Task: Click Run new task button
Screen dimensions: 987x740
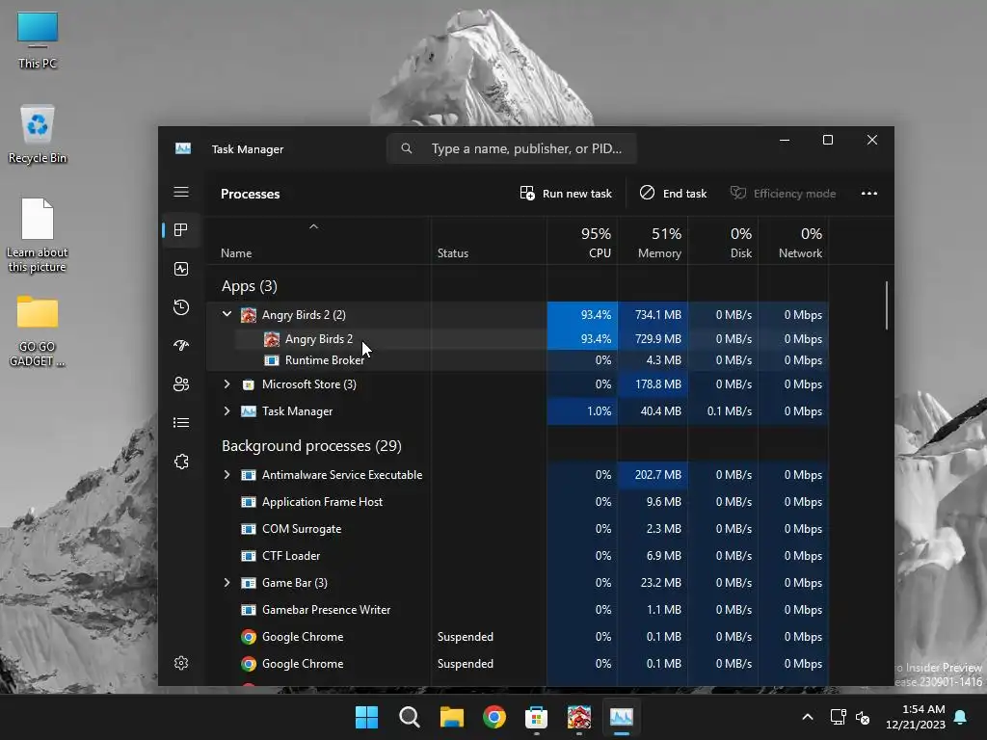Action: click(566, 194)
